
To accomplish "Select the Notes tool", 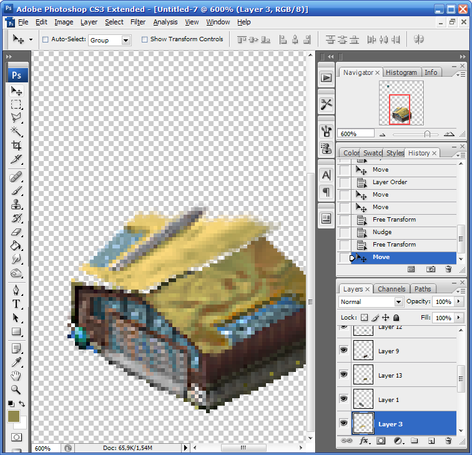I will pos(16,349).
